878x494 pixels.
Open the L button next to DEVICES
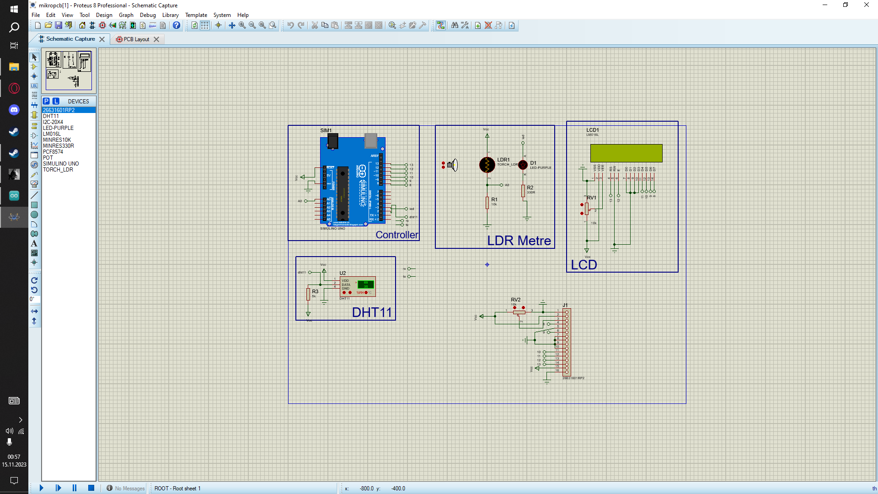coord(55,101)
